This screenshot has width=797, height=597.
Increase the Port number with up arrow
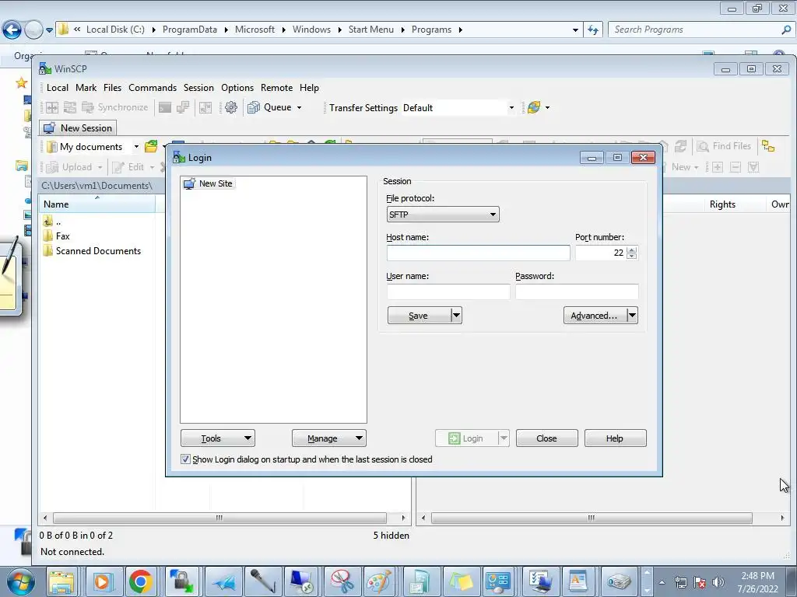coord(632,250)
